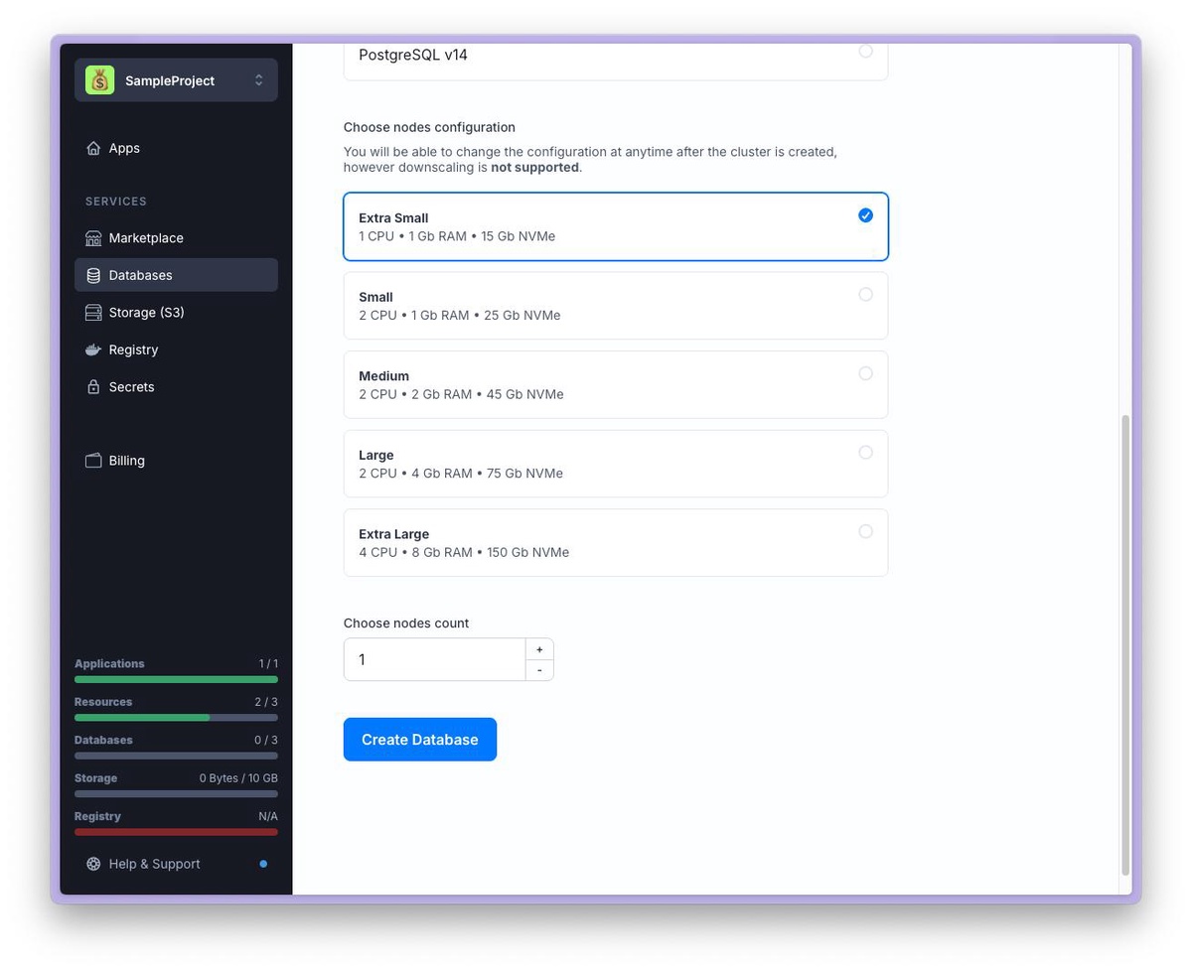
Task: Open Marketplace via its storefront icon
Action: coord(93,238)
